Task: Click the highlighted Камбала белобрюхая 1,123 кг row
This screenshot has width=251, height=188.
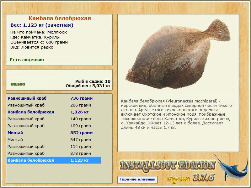Action: [53, 160]
